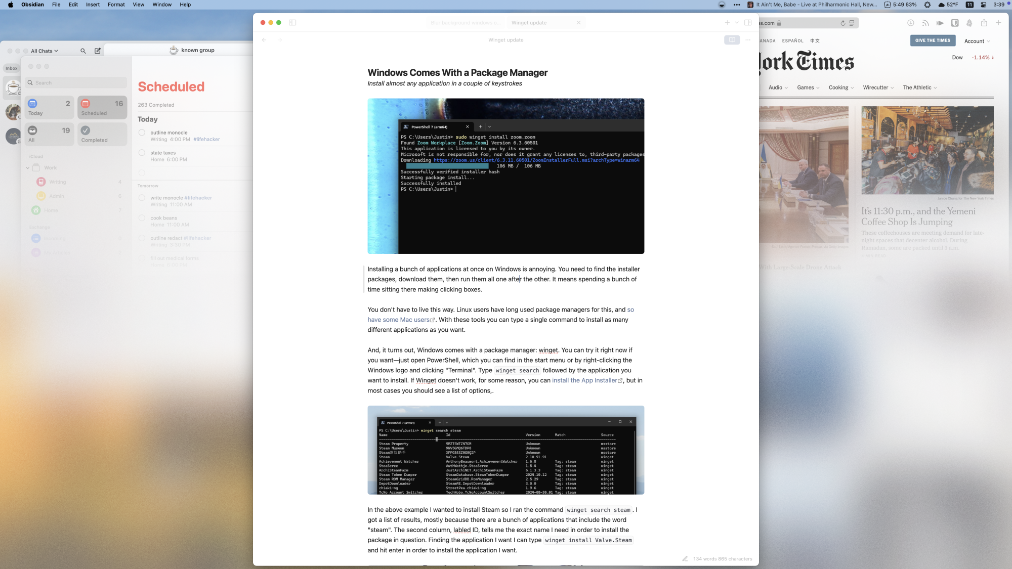Open the Home list in Reminders
Image resolution: width=1012 pixels, height=569 pixels.
coord(76,210)
